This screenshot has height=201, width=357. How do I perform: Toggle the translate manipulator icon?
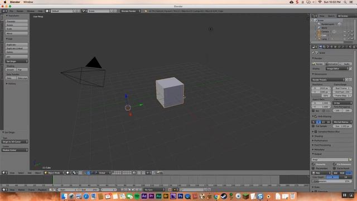(x=88, y=173)
